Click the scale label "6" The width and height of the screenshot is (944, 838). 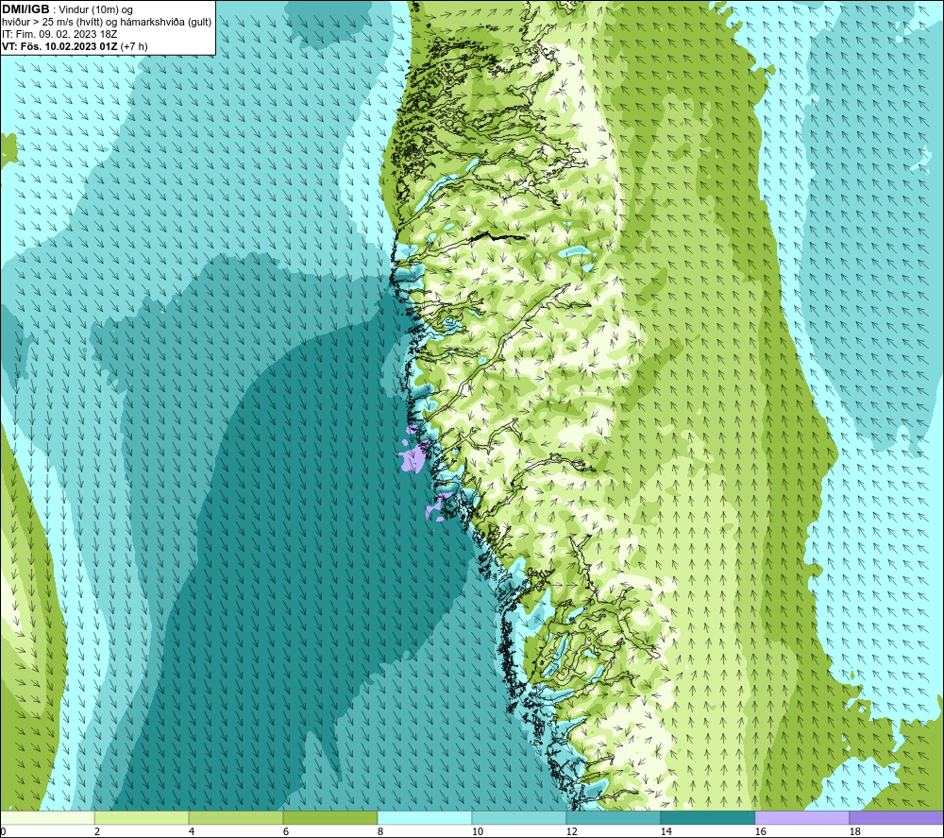click(x=286, y=832)
